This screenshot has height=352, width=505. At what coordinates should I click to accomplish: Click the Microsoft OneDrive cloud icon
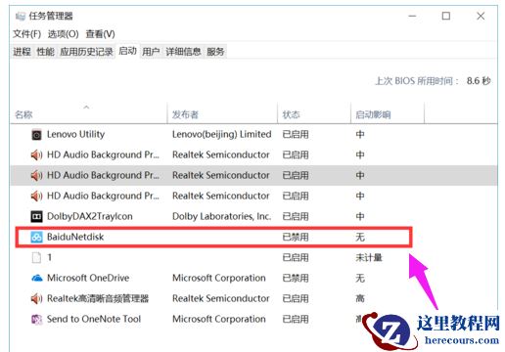click(37, 278)
